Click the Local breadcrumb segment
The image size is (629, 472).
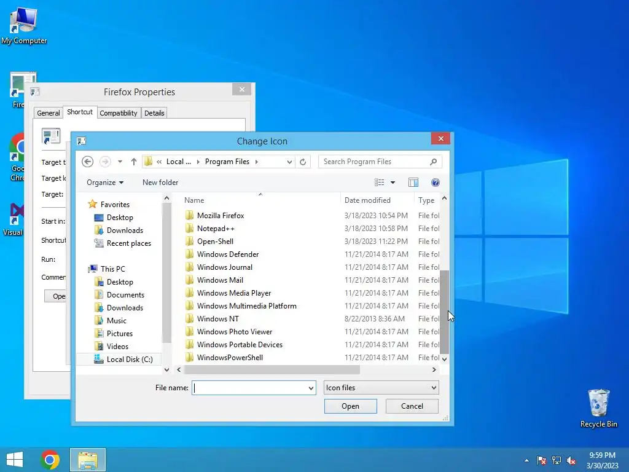pyautogui.click(x=179, y=162)
